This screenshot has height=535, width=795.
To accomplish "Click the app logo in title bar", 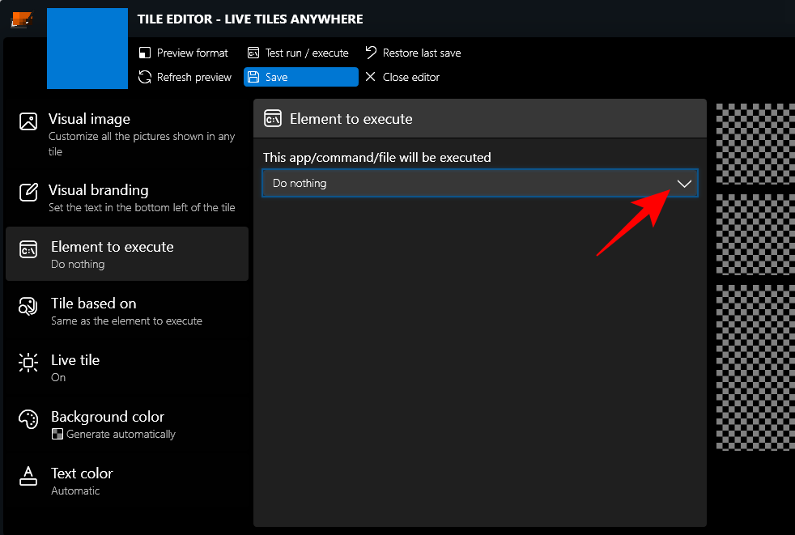I will tap(22, 19).
